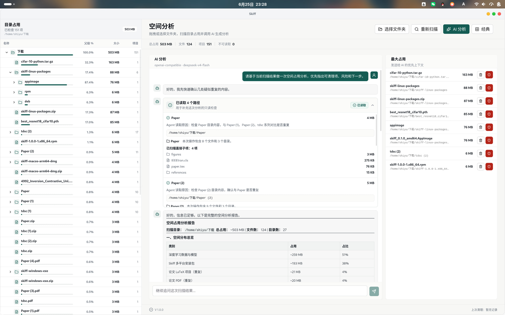Click the 已读取 status badge
The width and height of the screenshot is (505, 315).
click(x=359, y=105)
